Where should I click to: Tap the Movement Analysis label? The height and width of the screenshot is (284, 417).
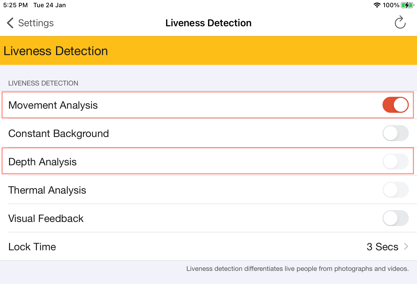[x=53, y=105]
